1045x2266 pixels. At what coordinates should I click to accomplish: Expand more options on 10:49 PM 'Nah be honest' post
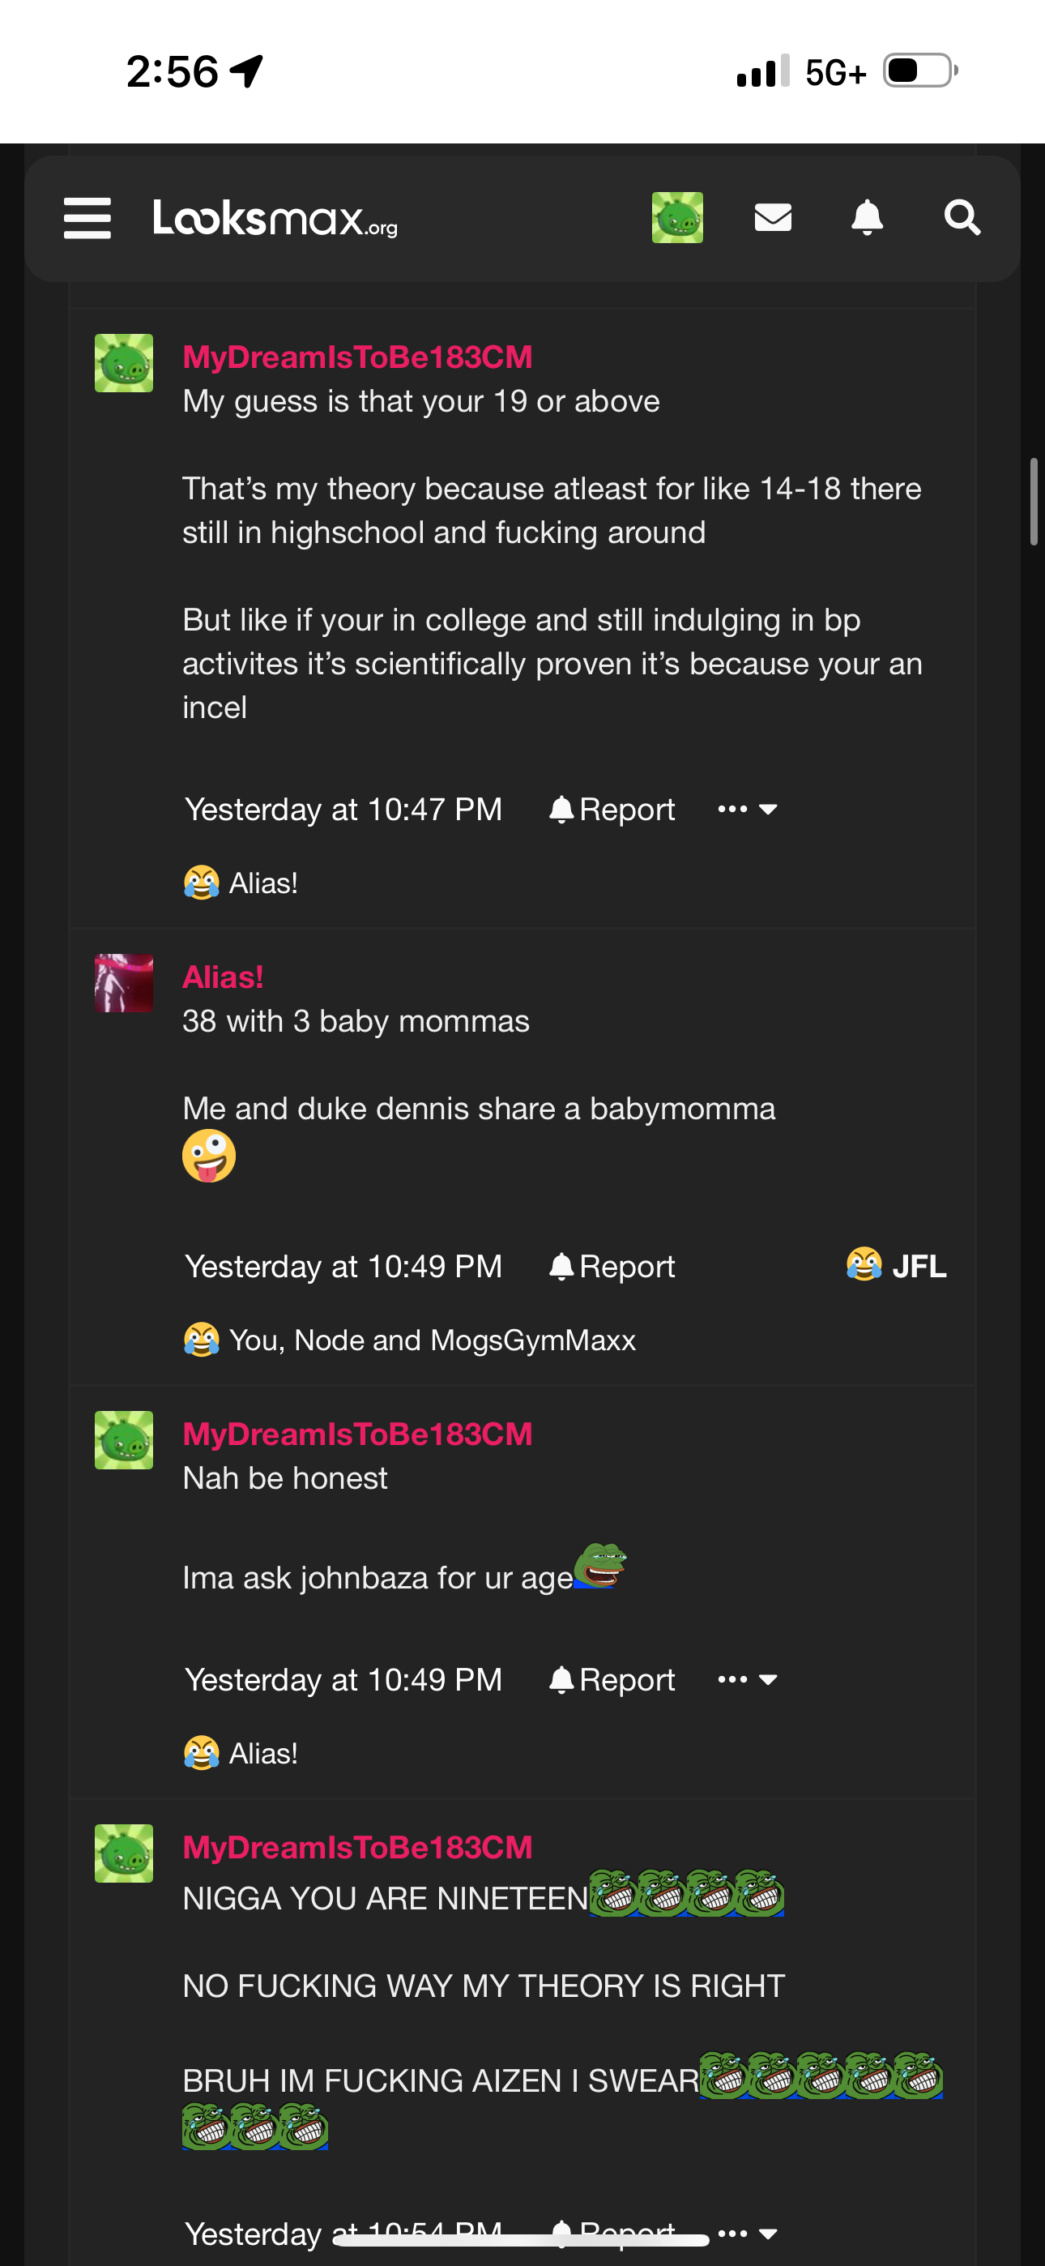748,1680
